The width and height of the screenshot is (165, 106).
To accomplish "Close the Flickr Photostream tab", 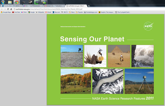I will (43, 6).
